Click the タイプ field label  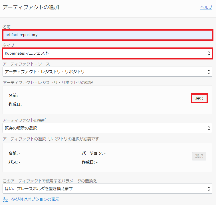[x=8, y=45]
